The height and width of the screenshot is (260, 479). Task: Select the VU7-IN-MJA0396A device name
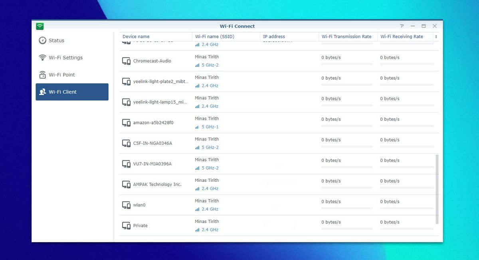(152, 164)
